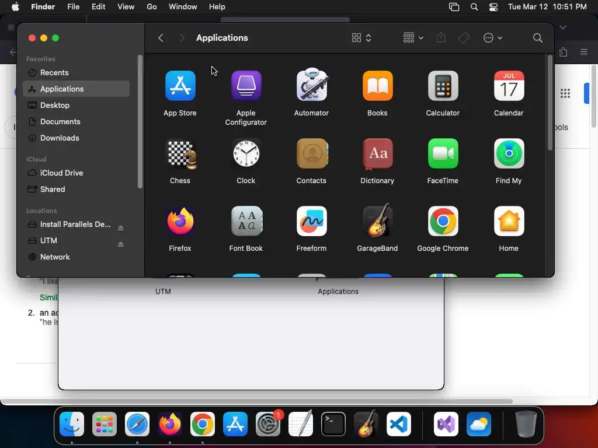Open the View menu
Image resolution: width=598 pixels, height=448 pixels.
pyautogui.click(x=126, y=7)
